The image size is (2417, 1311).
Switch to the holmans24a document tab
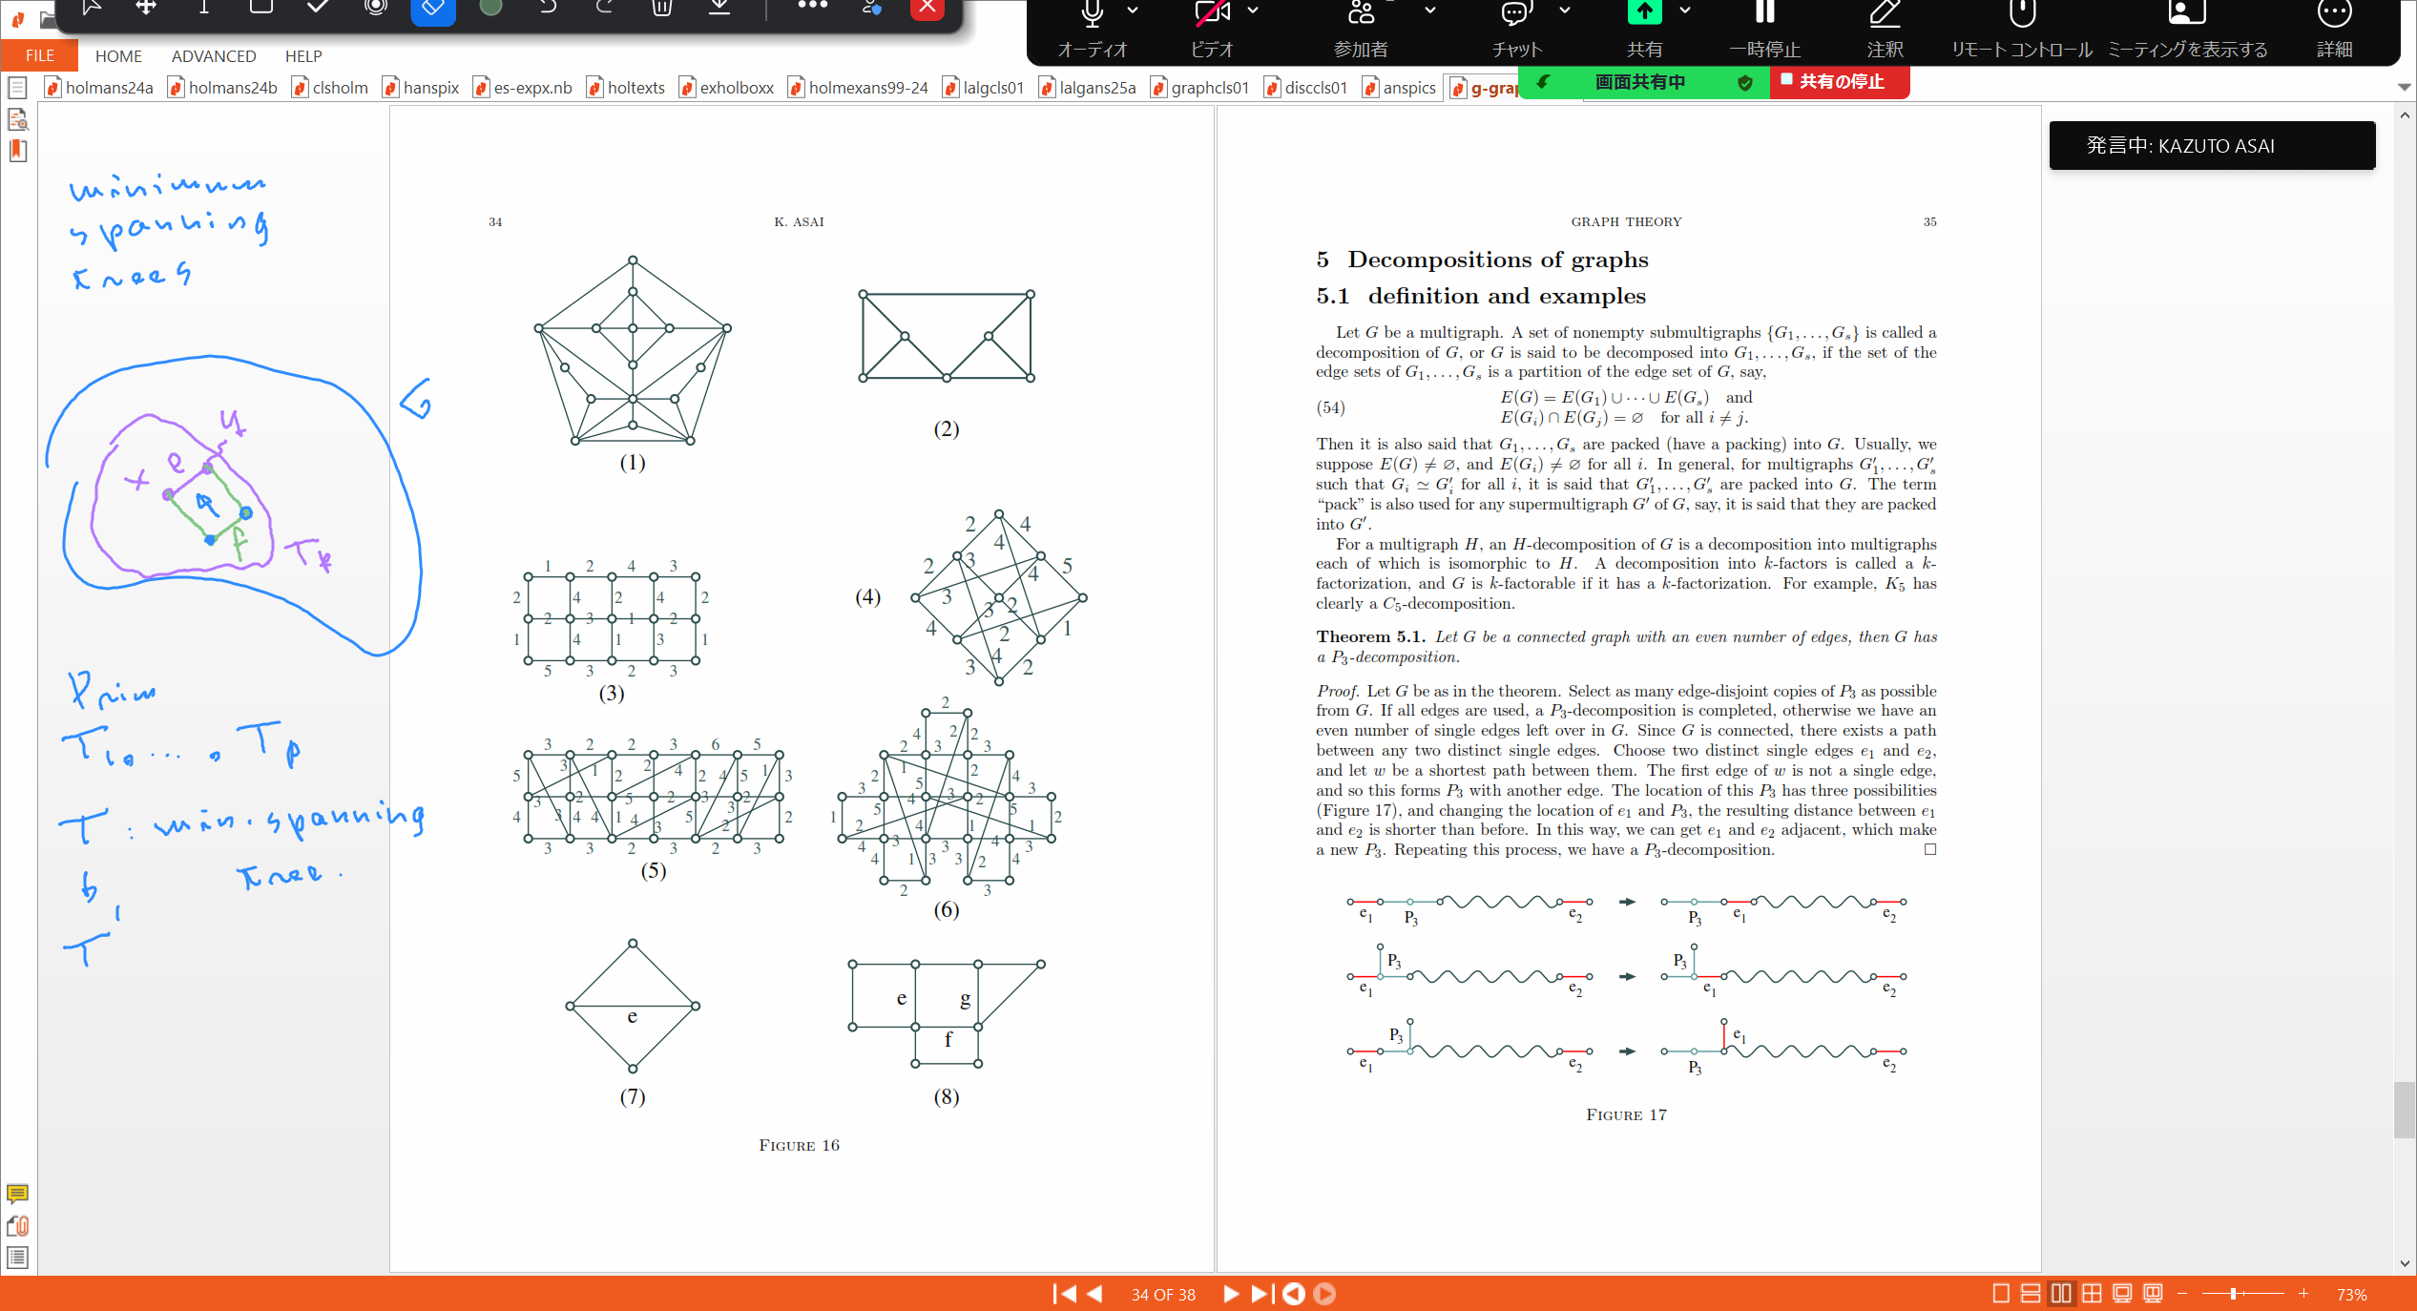click(x=99, y=88)
